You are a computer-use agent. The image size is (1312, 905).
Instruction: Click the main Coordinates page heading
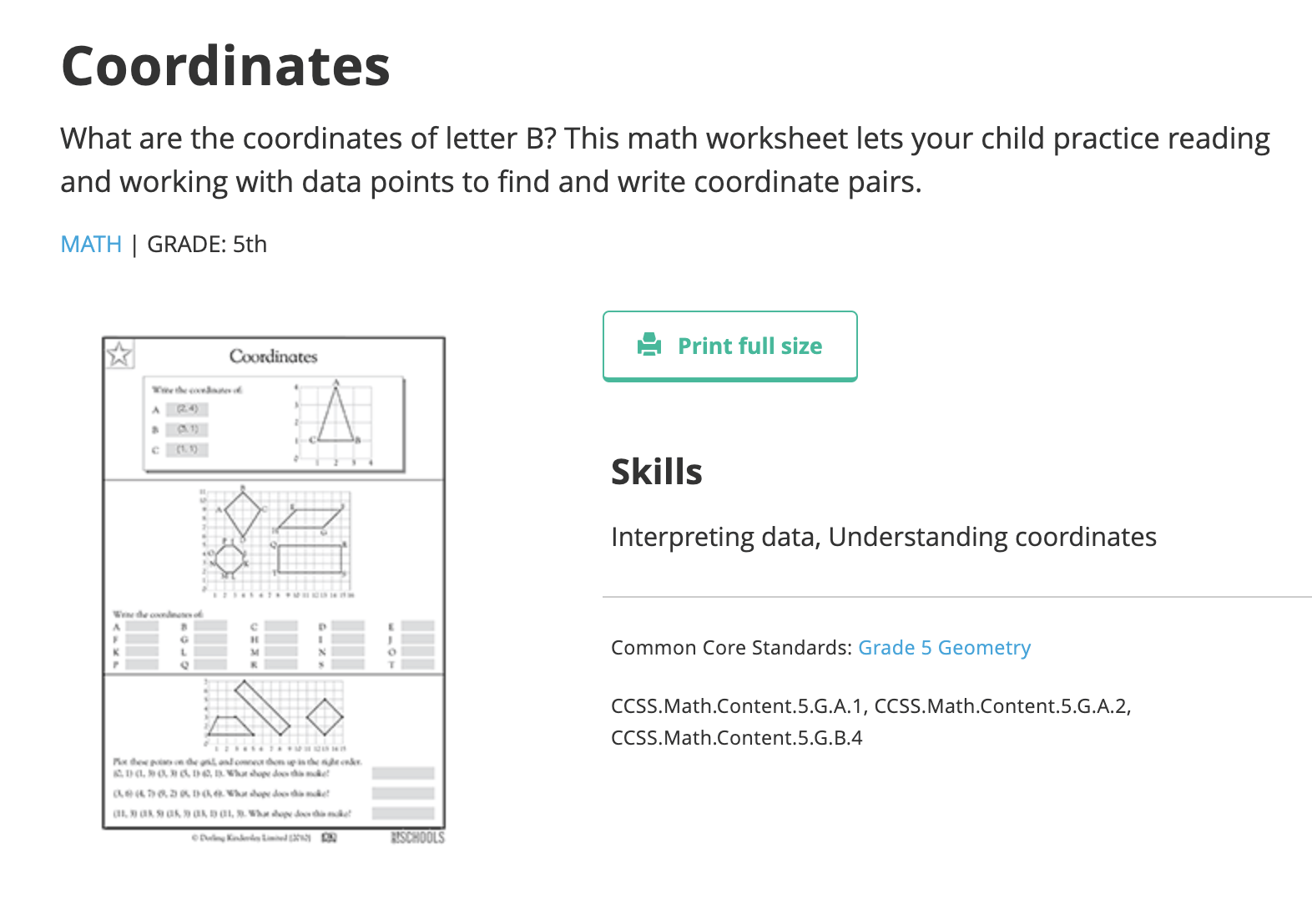[x=225, y=66]
